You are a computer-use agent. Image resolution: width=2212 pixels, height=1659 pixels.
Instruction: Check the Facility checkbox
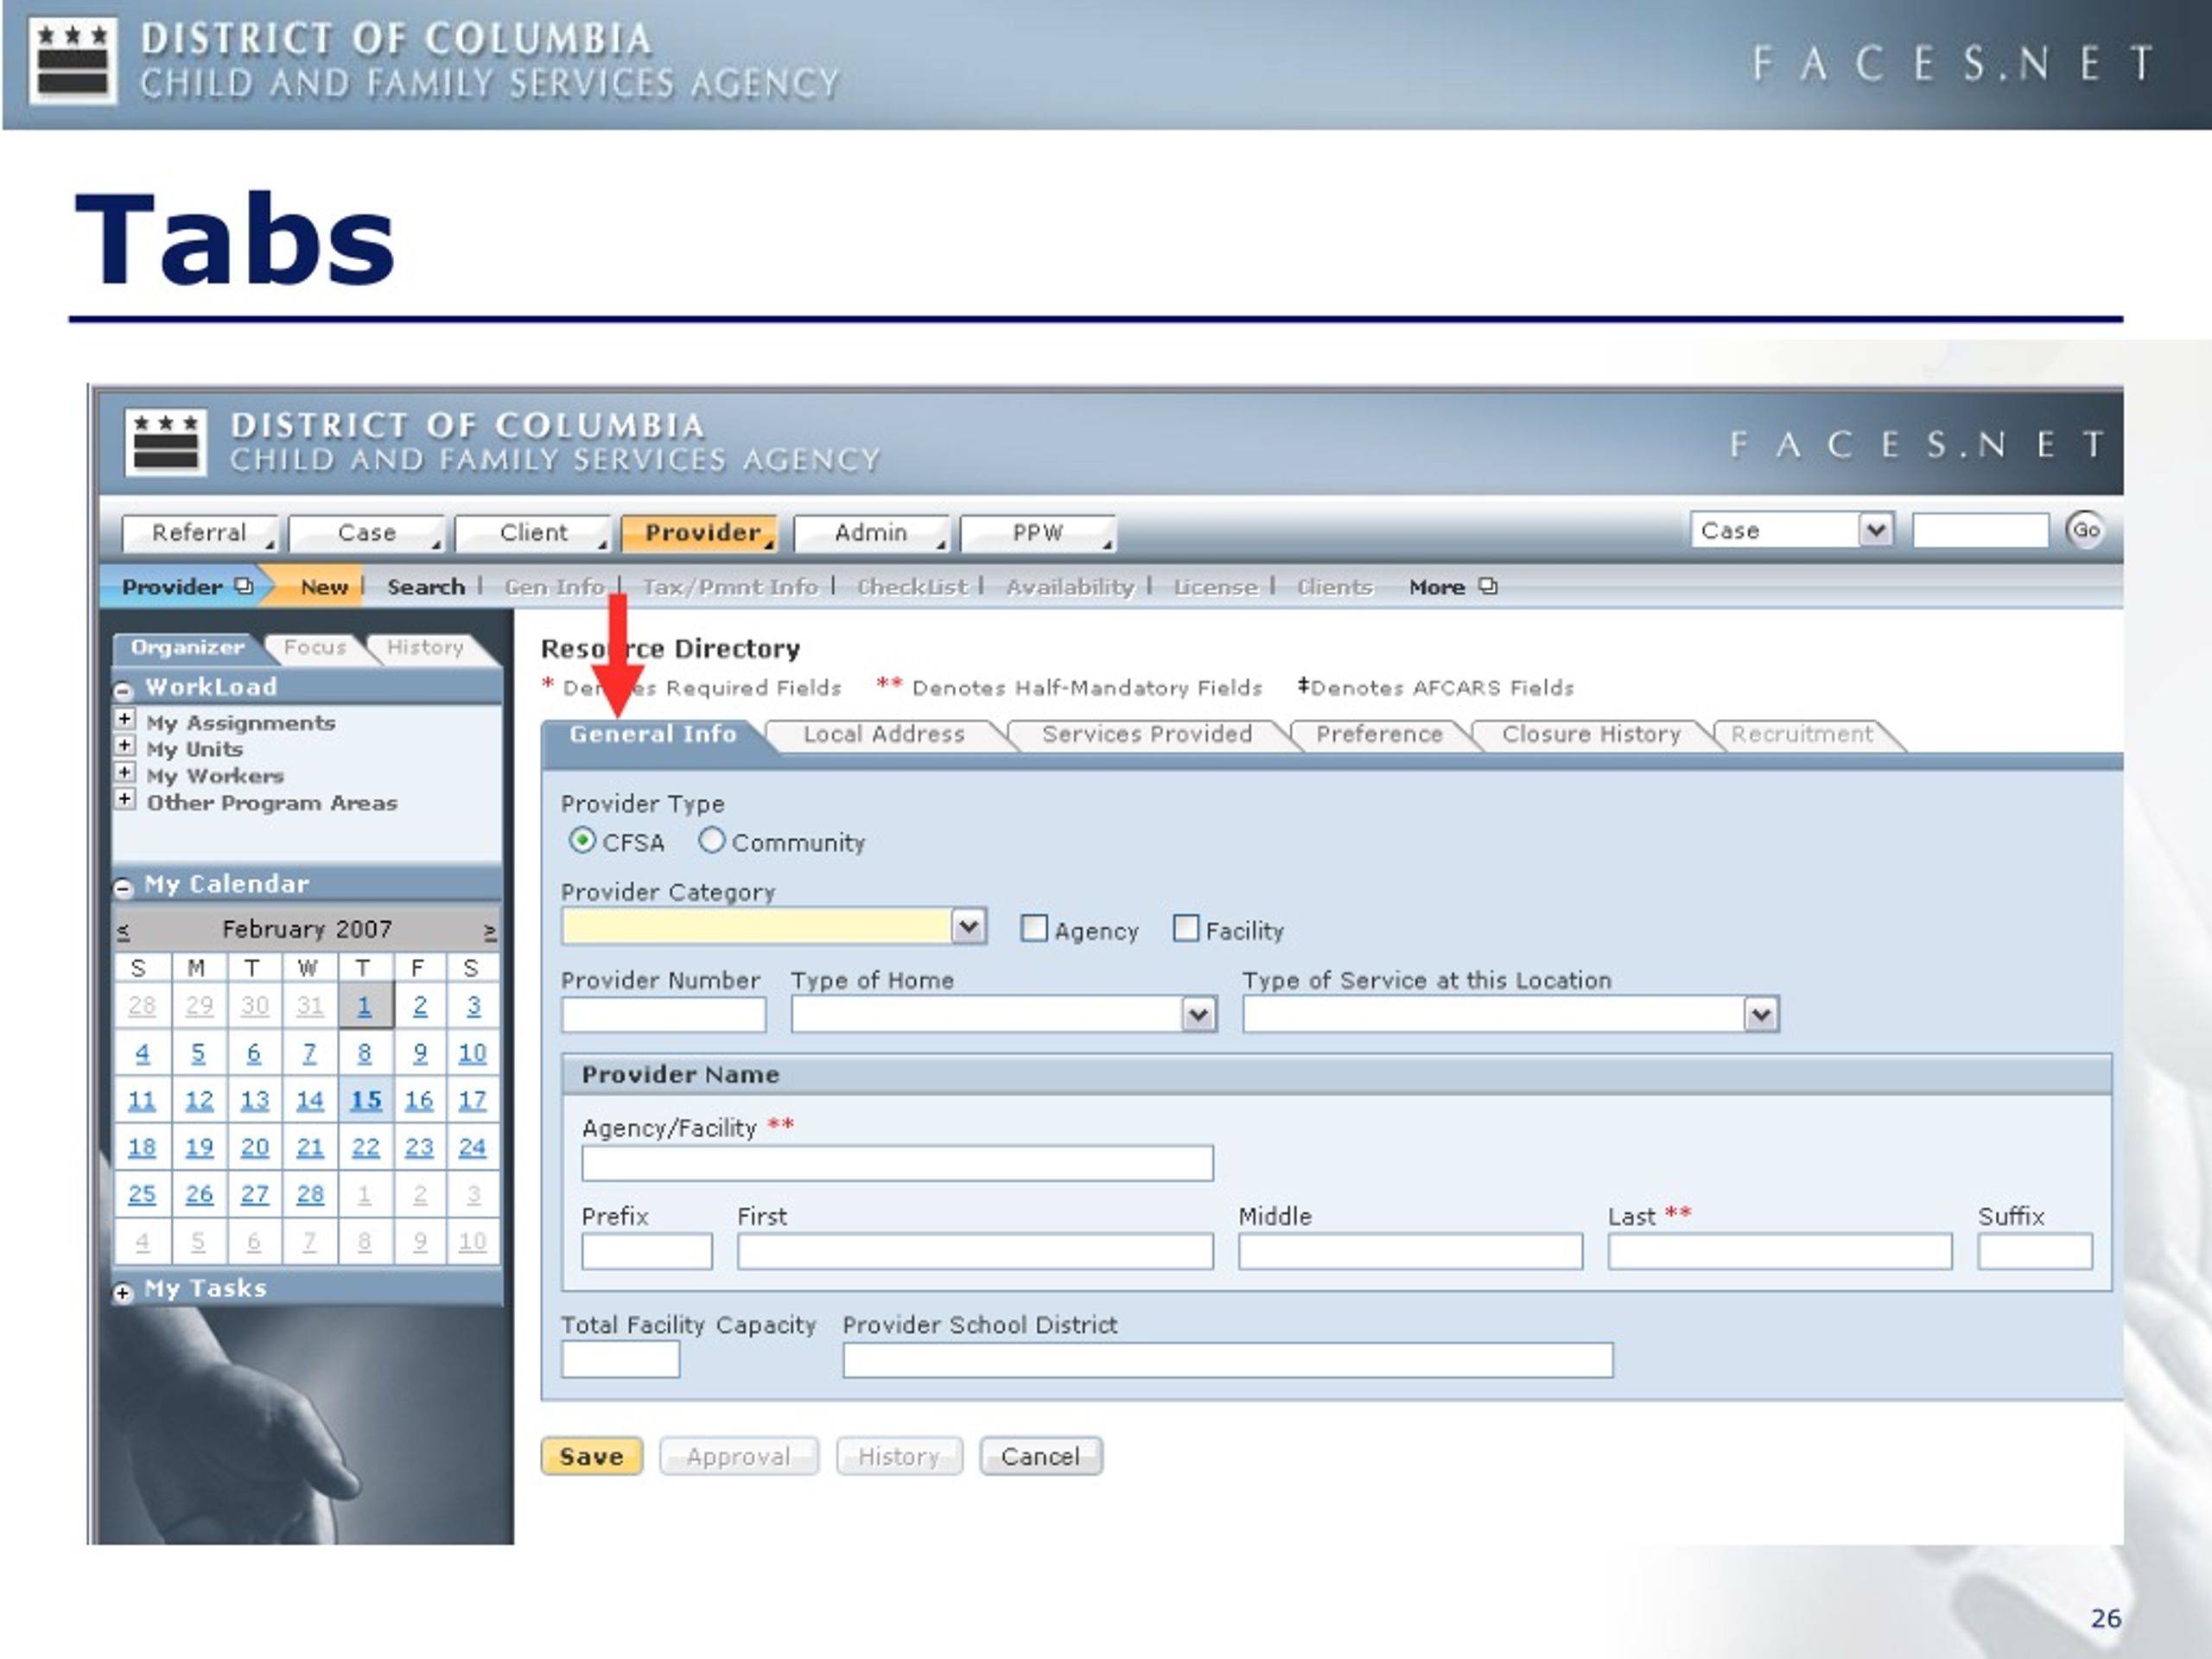coord(1186,929)
